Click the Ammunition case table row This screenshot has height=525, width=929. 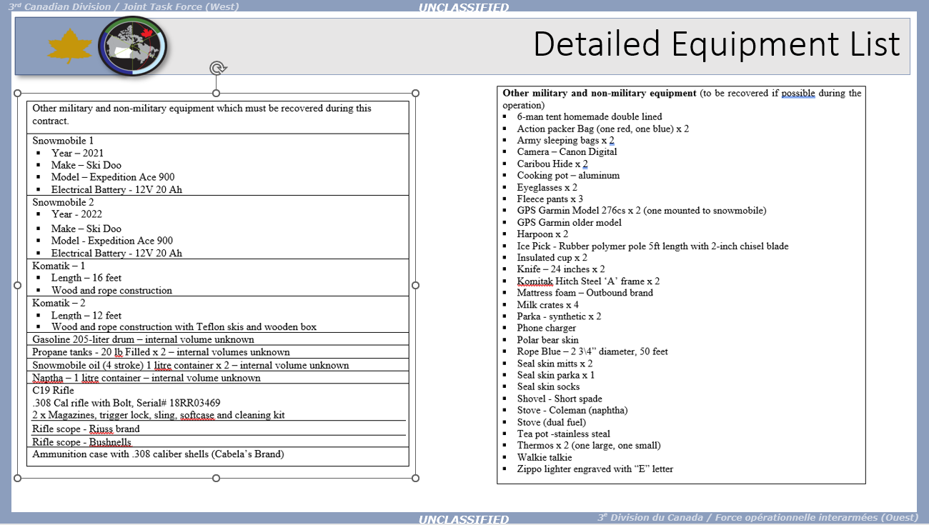(x=158, y=454)
